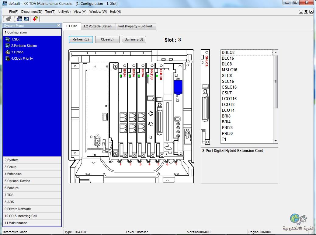Expand the 9.Private Network section

[32, 209]
